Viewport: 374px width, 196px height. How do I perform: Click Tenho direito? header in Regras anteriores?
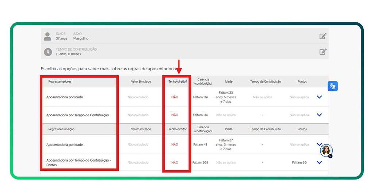[178, 82]
